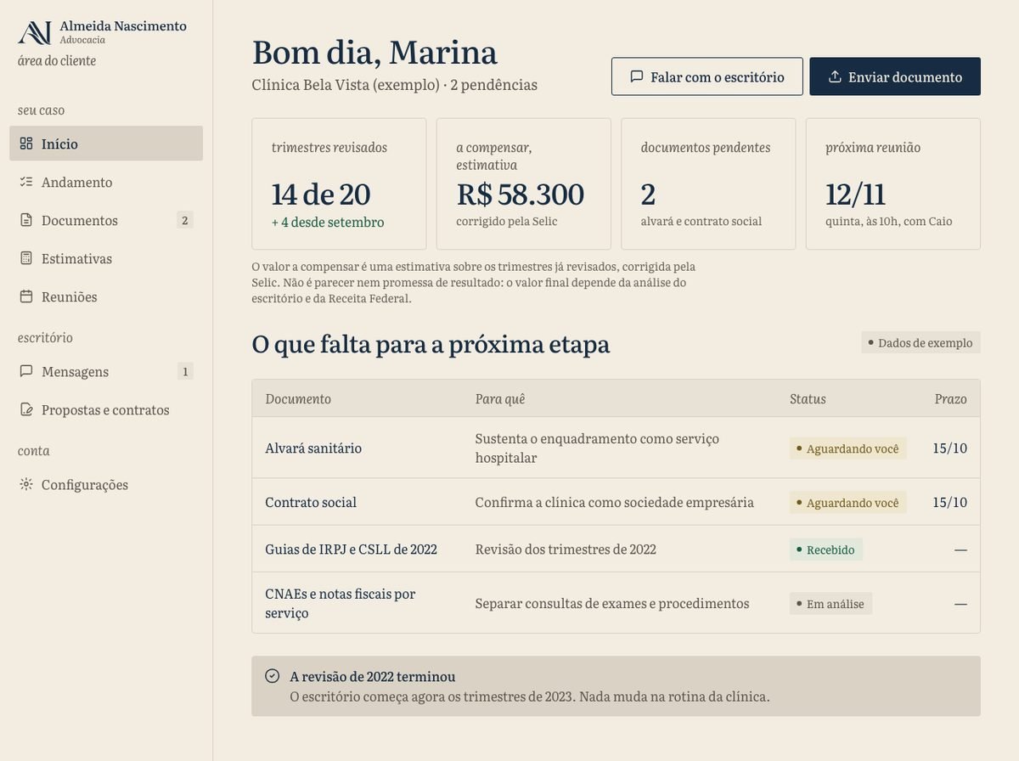Click Aguardando você status for Contrato social
The image size is (1019, 761).
pos(847,502)
